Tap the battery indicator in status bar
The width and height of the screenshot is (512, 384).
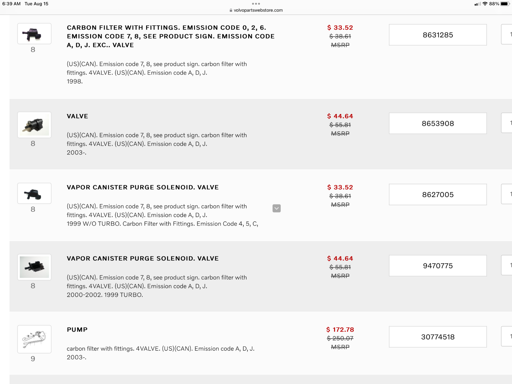tap(505, 4)
